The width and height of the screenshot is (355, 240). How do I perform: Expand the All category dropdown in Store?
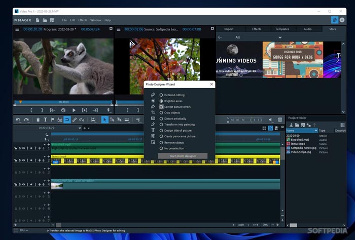pyautogui.click(x=280, y=37)
